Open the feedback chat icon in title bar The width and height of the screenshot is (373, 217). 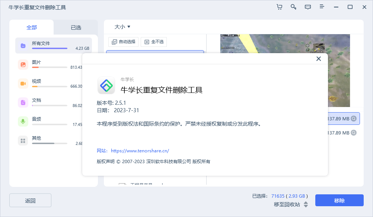(x=307, y=7)
